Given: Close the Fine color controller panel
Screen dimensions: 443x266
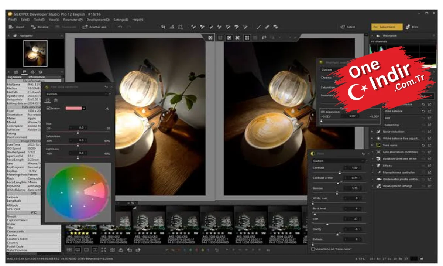Looking at the screenshot, I should click(x=112, y=87).
